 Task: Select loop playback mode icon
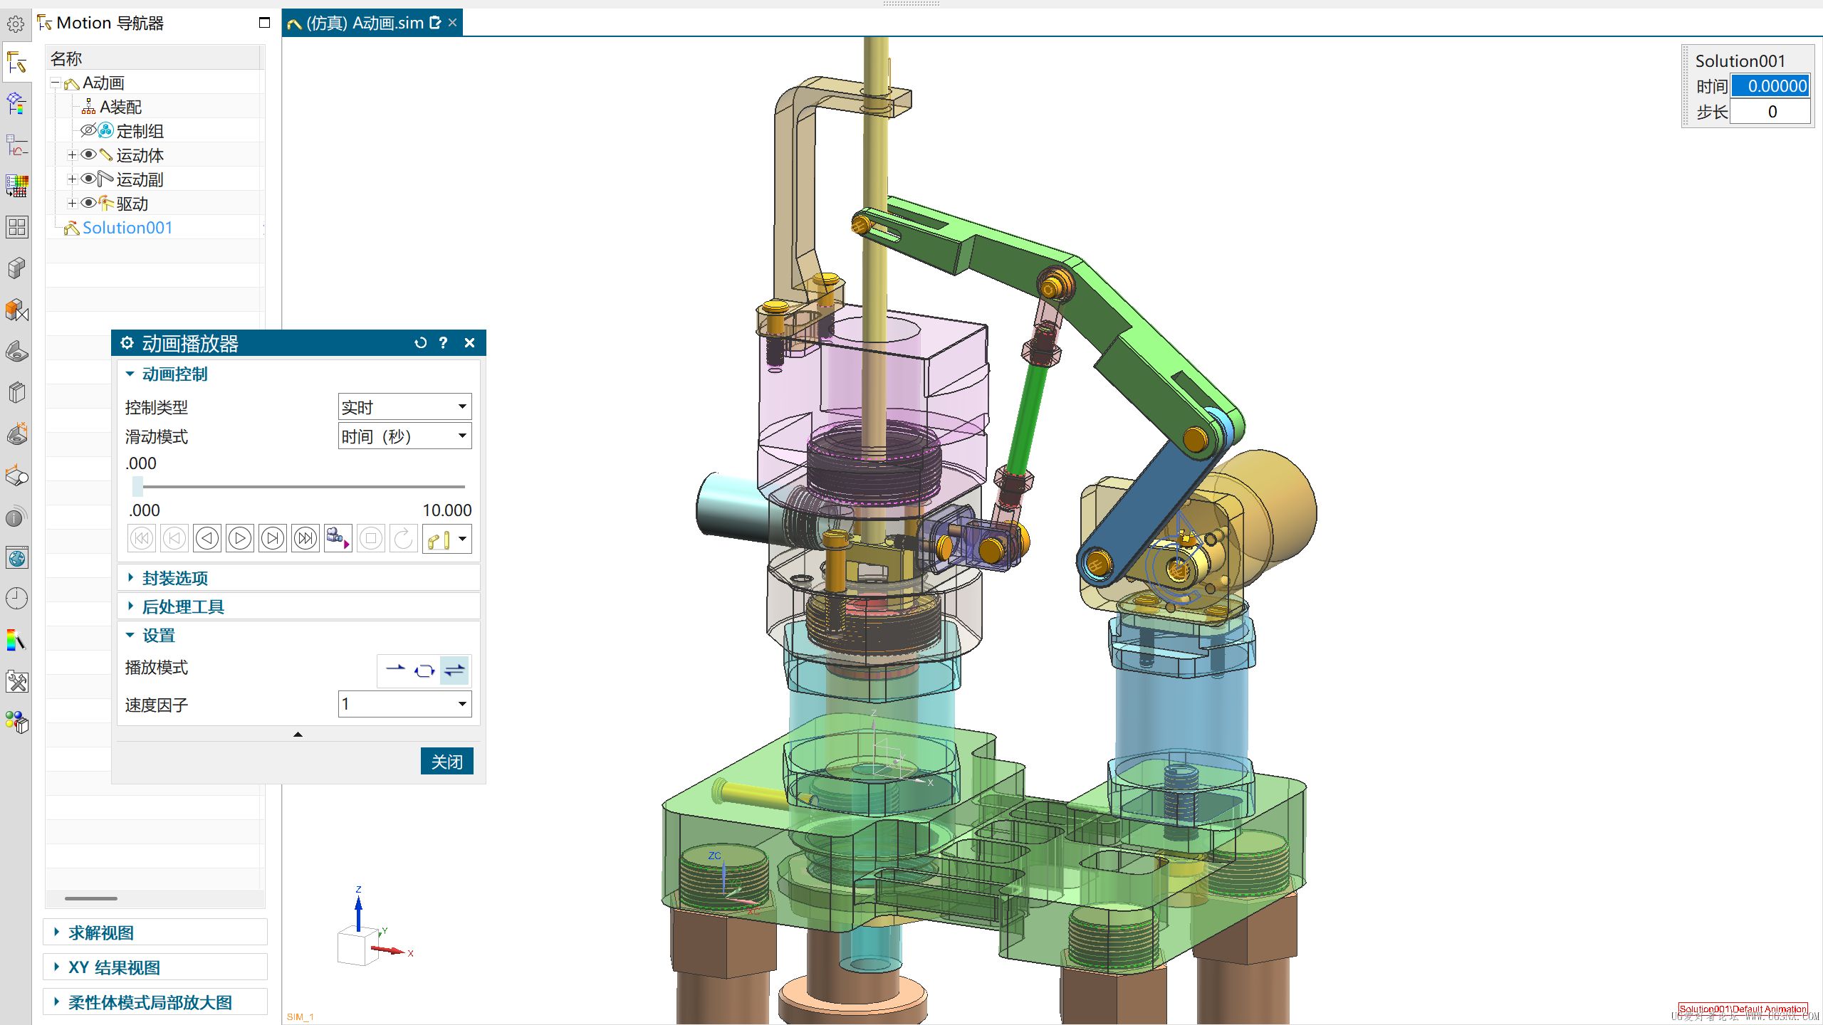(x=424, y=670)
